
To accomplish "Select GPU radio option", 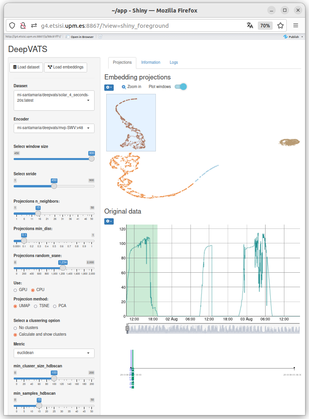I will (15, 290).
